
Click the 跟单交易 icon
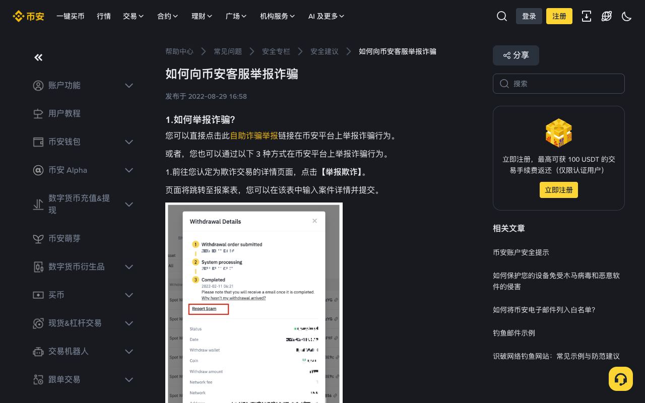pos(38,380)
